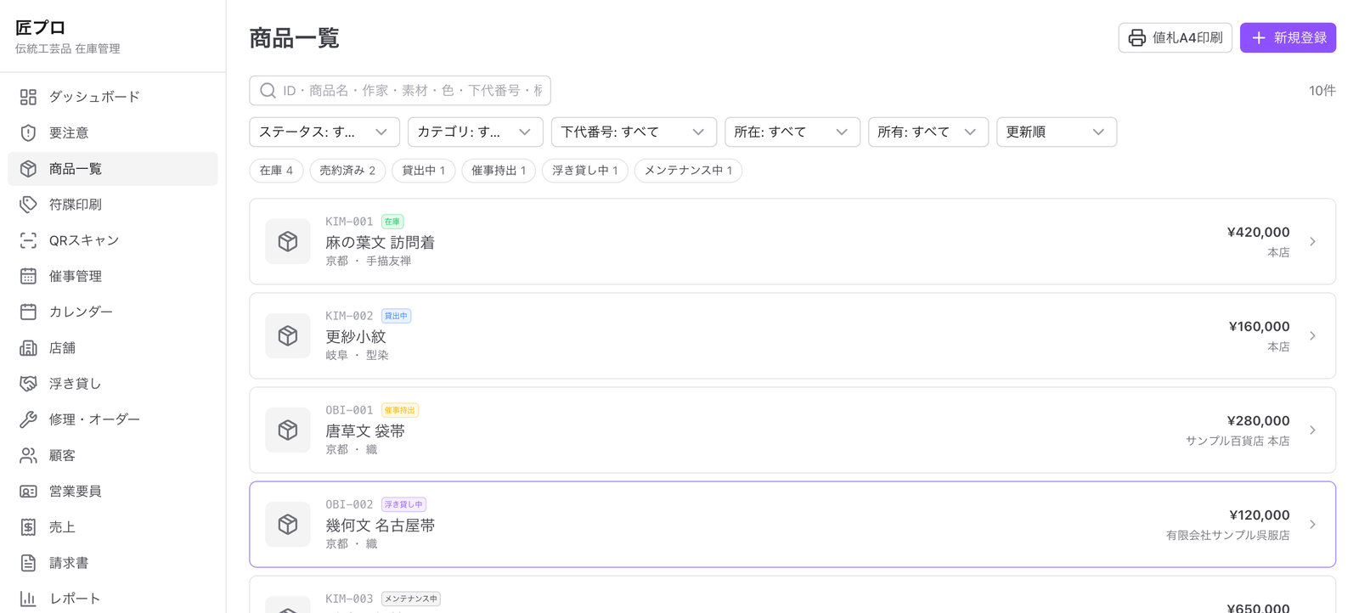Click the calendar icon beside 催事管理

28,276
